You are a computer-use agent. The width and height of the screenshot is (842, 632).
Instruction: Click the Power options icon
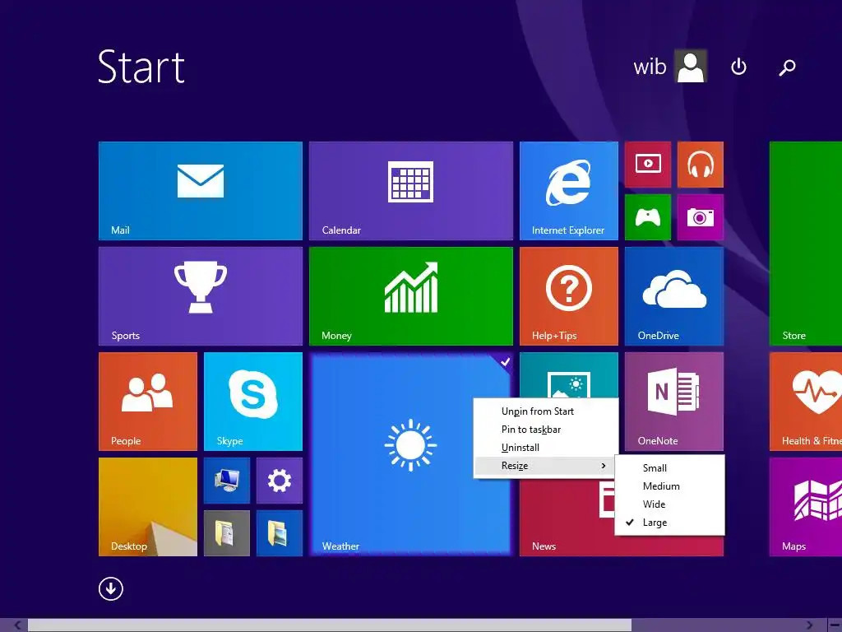point(739,67)
